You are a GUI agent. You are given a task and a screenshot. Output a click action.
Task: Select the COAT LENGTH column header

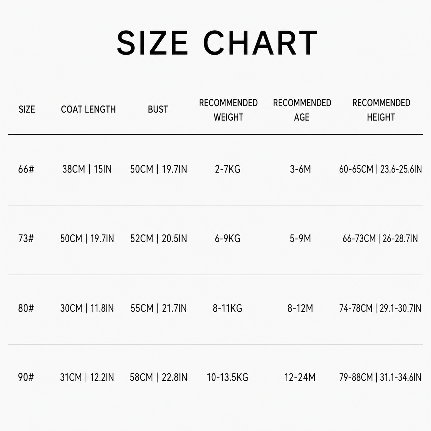coord(88,109)
